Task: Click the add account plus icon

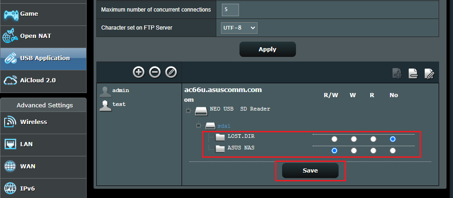Action: (138, 72)
